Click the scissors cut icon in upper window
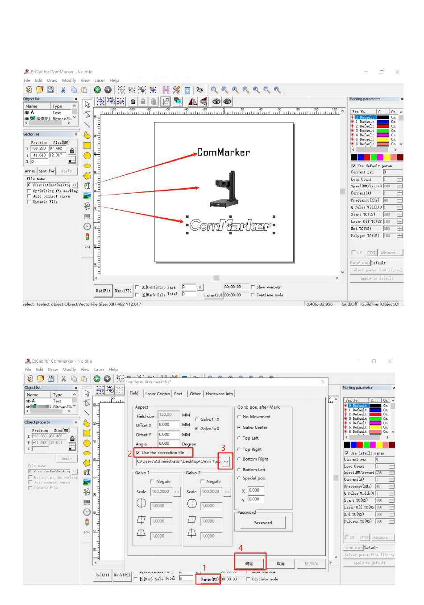This screenshot has width=424, height=605. coord(63,90)
